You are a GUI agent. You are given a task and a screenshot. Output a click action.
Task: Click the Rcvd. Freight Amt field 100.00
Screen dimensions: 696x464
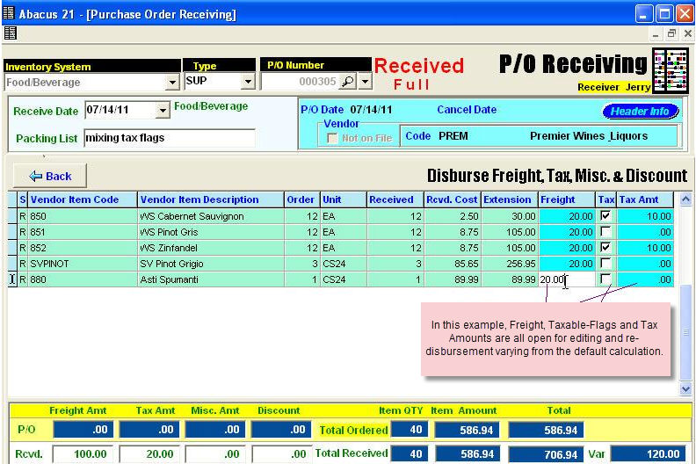click(x=83, y=453)
